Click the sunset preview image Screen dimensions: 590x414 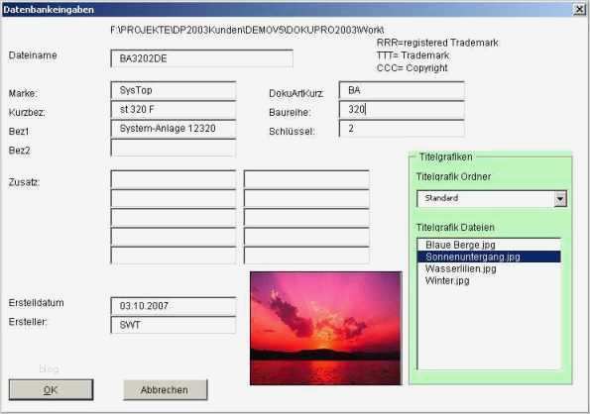click(x=326, y=329)
